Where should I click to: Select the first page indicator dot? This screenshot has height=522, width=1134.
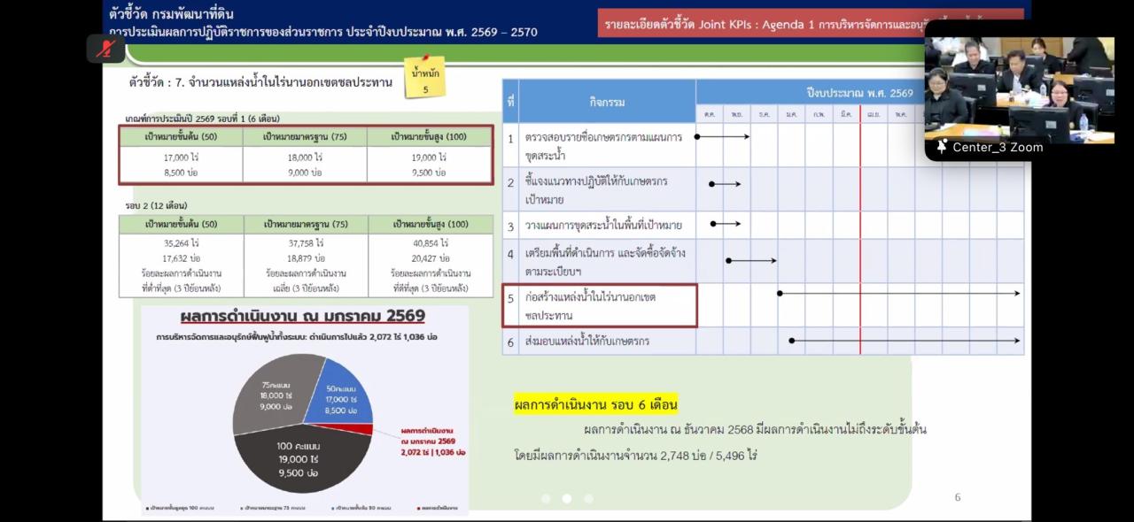click(546, 499)
